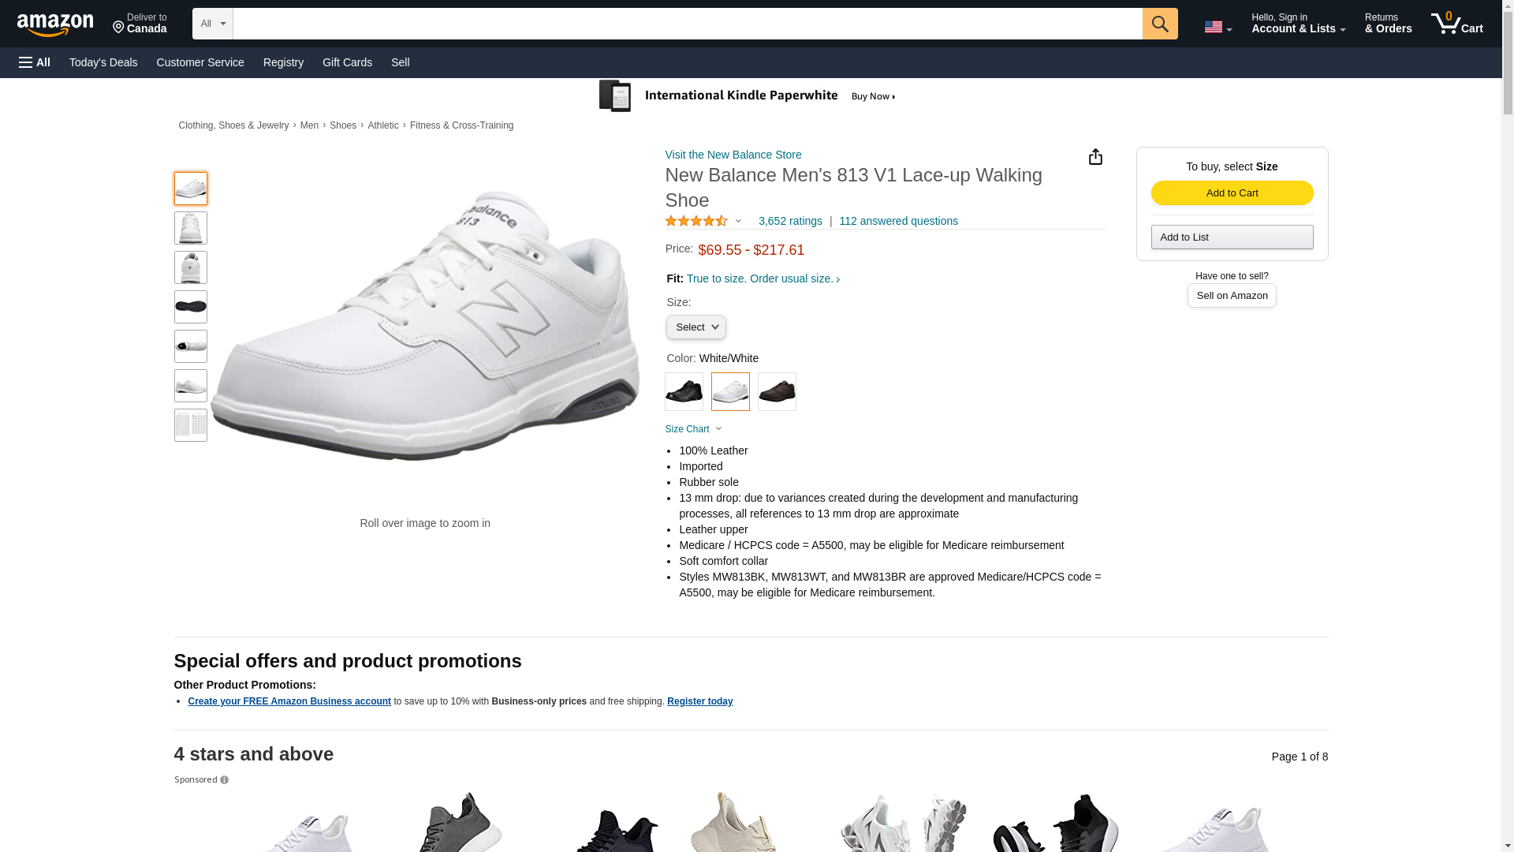The image size is (1514, 852).
Task: Open the shopping cart
Action: click(x=1457, y=24)
